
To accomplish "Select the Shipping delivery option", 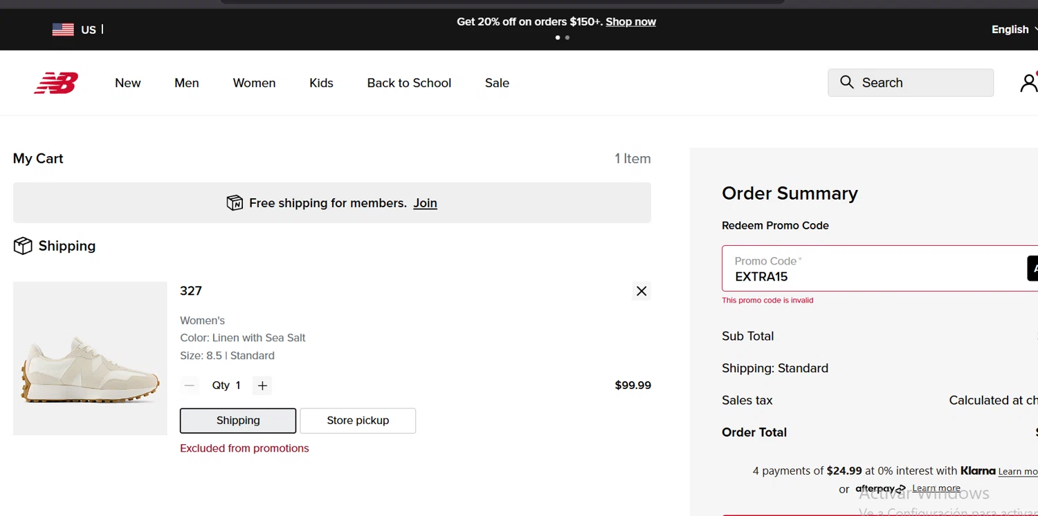I will point(238,421).
